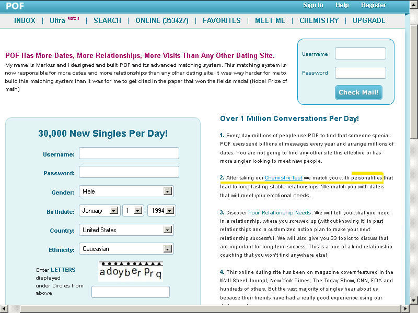The height and width of the screenshot is (313, 418).
Task: Open the Chemistry Test link
Action: [283, 178]
